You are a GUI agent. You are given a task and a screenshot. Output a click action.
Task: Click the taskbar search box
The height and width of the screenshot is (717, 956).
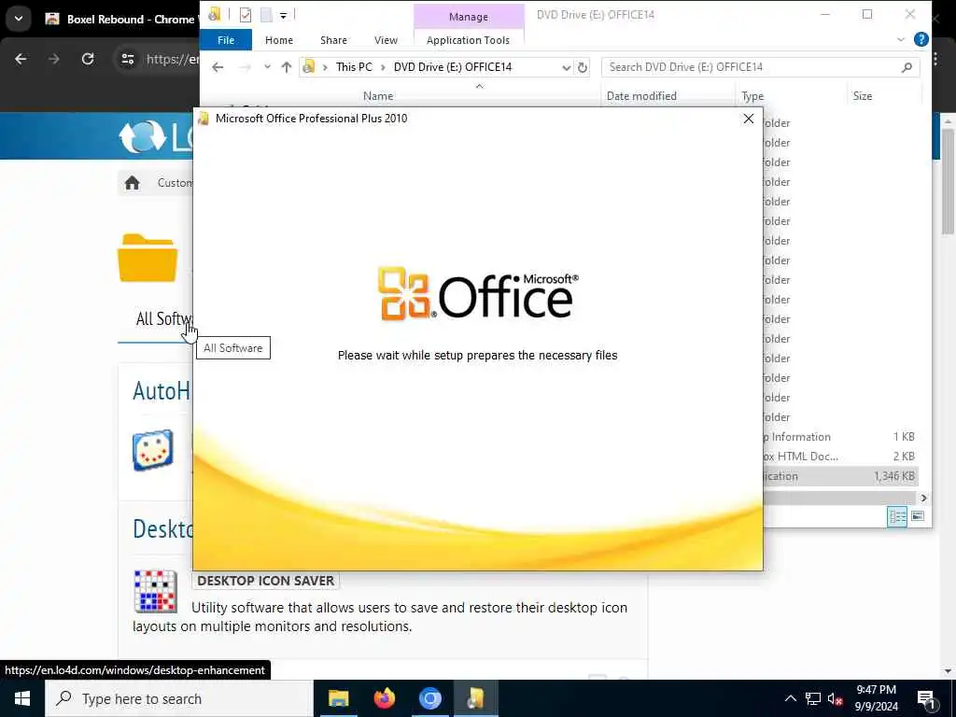point(179,698)
